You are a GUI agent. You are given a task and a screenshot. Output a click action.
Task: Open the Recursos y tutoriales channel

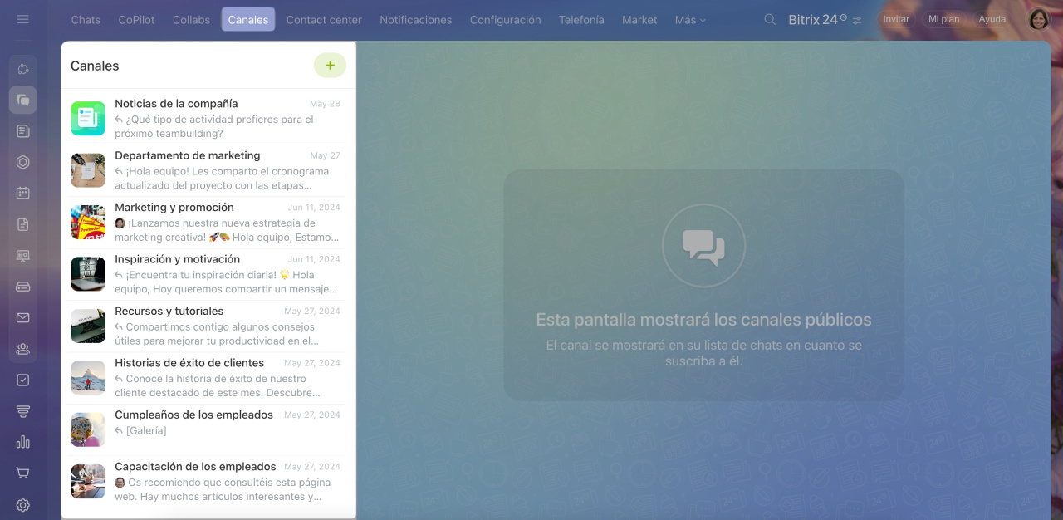206,326
